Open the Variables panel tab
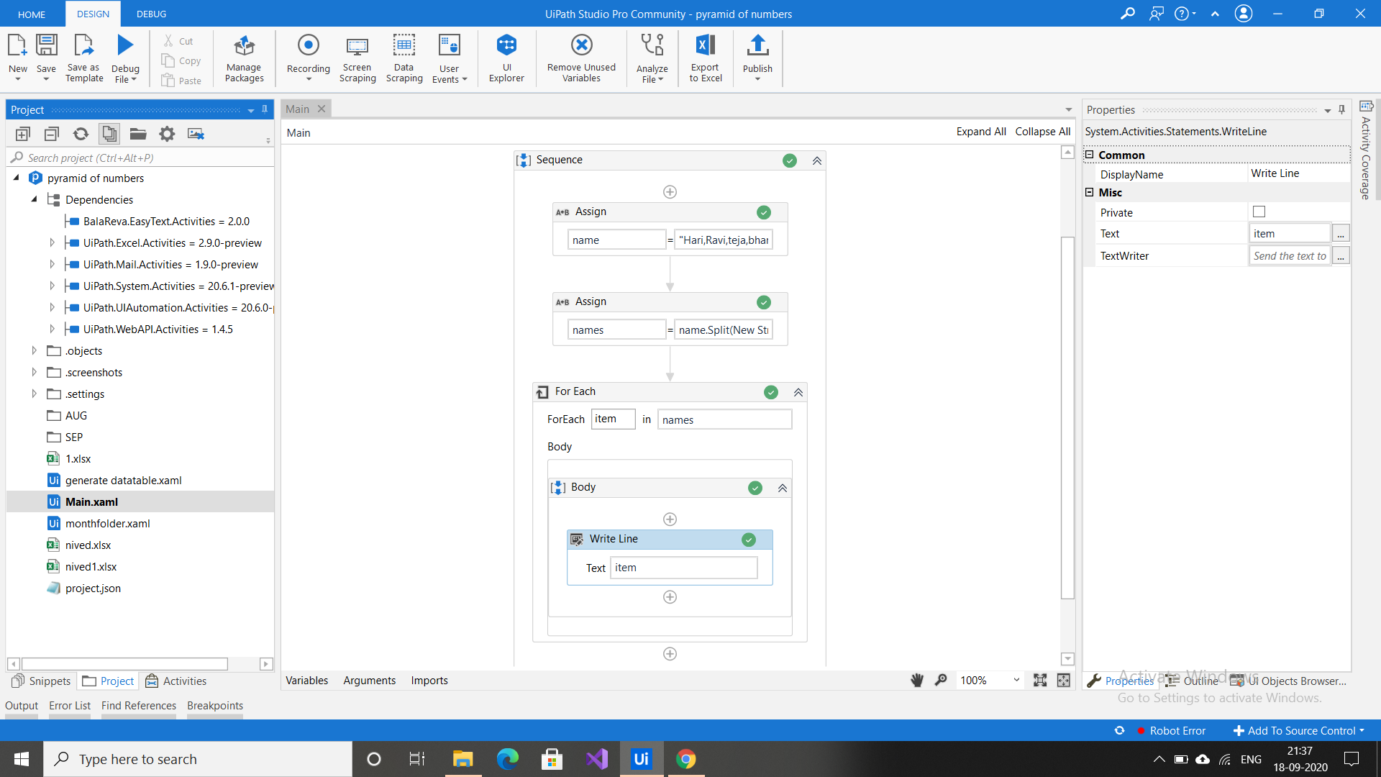Screen dimensions: 1381x777 (x=306, y=680)
